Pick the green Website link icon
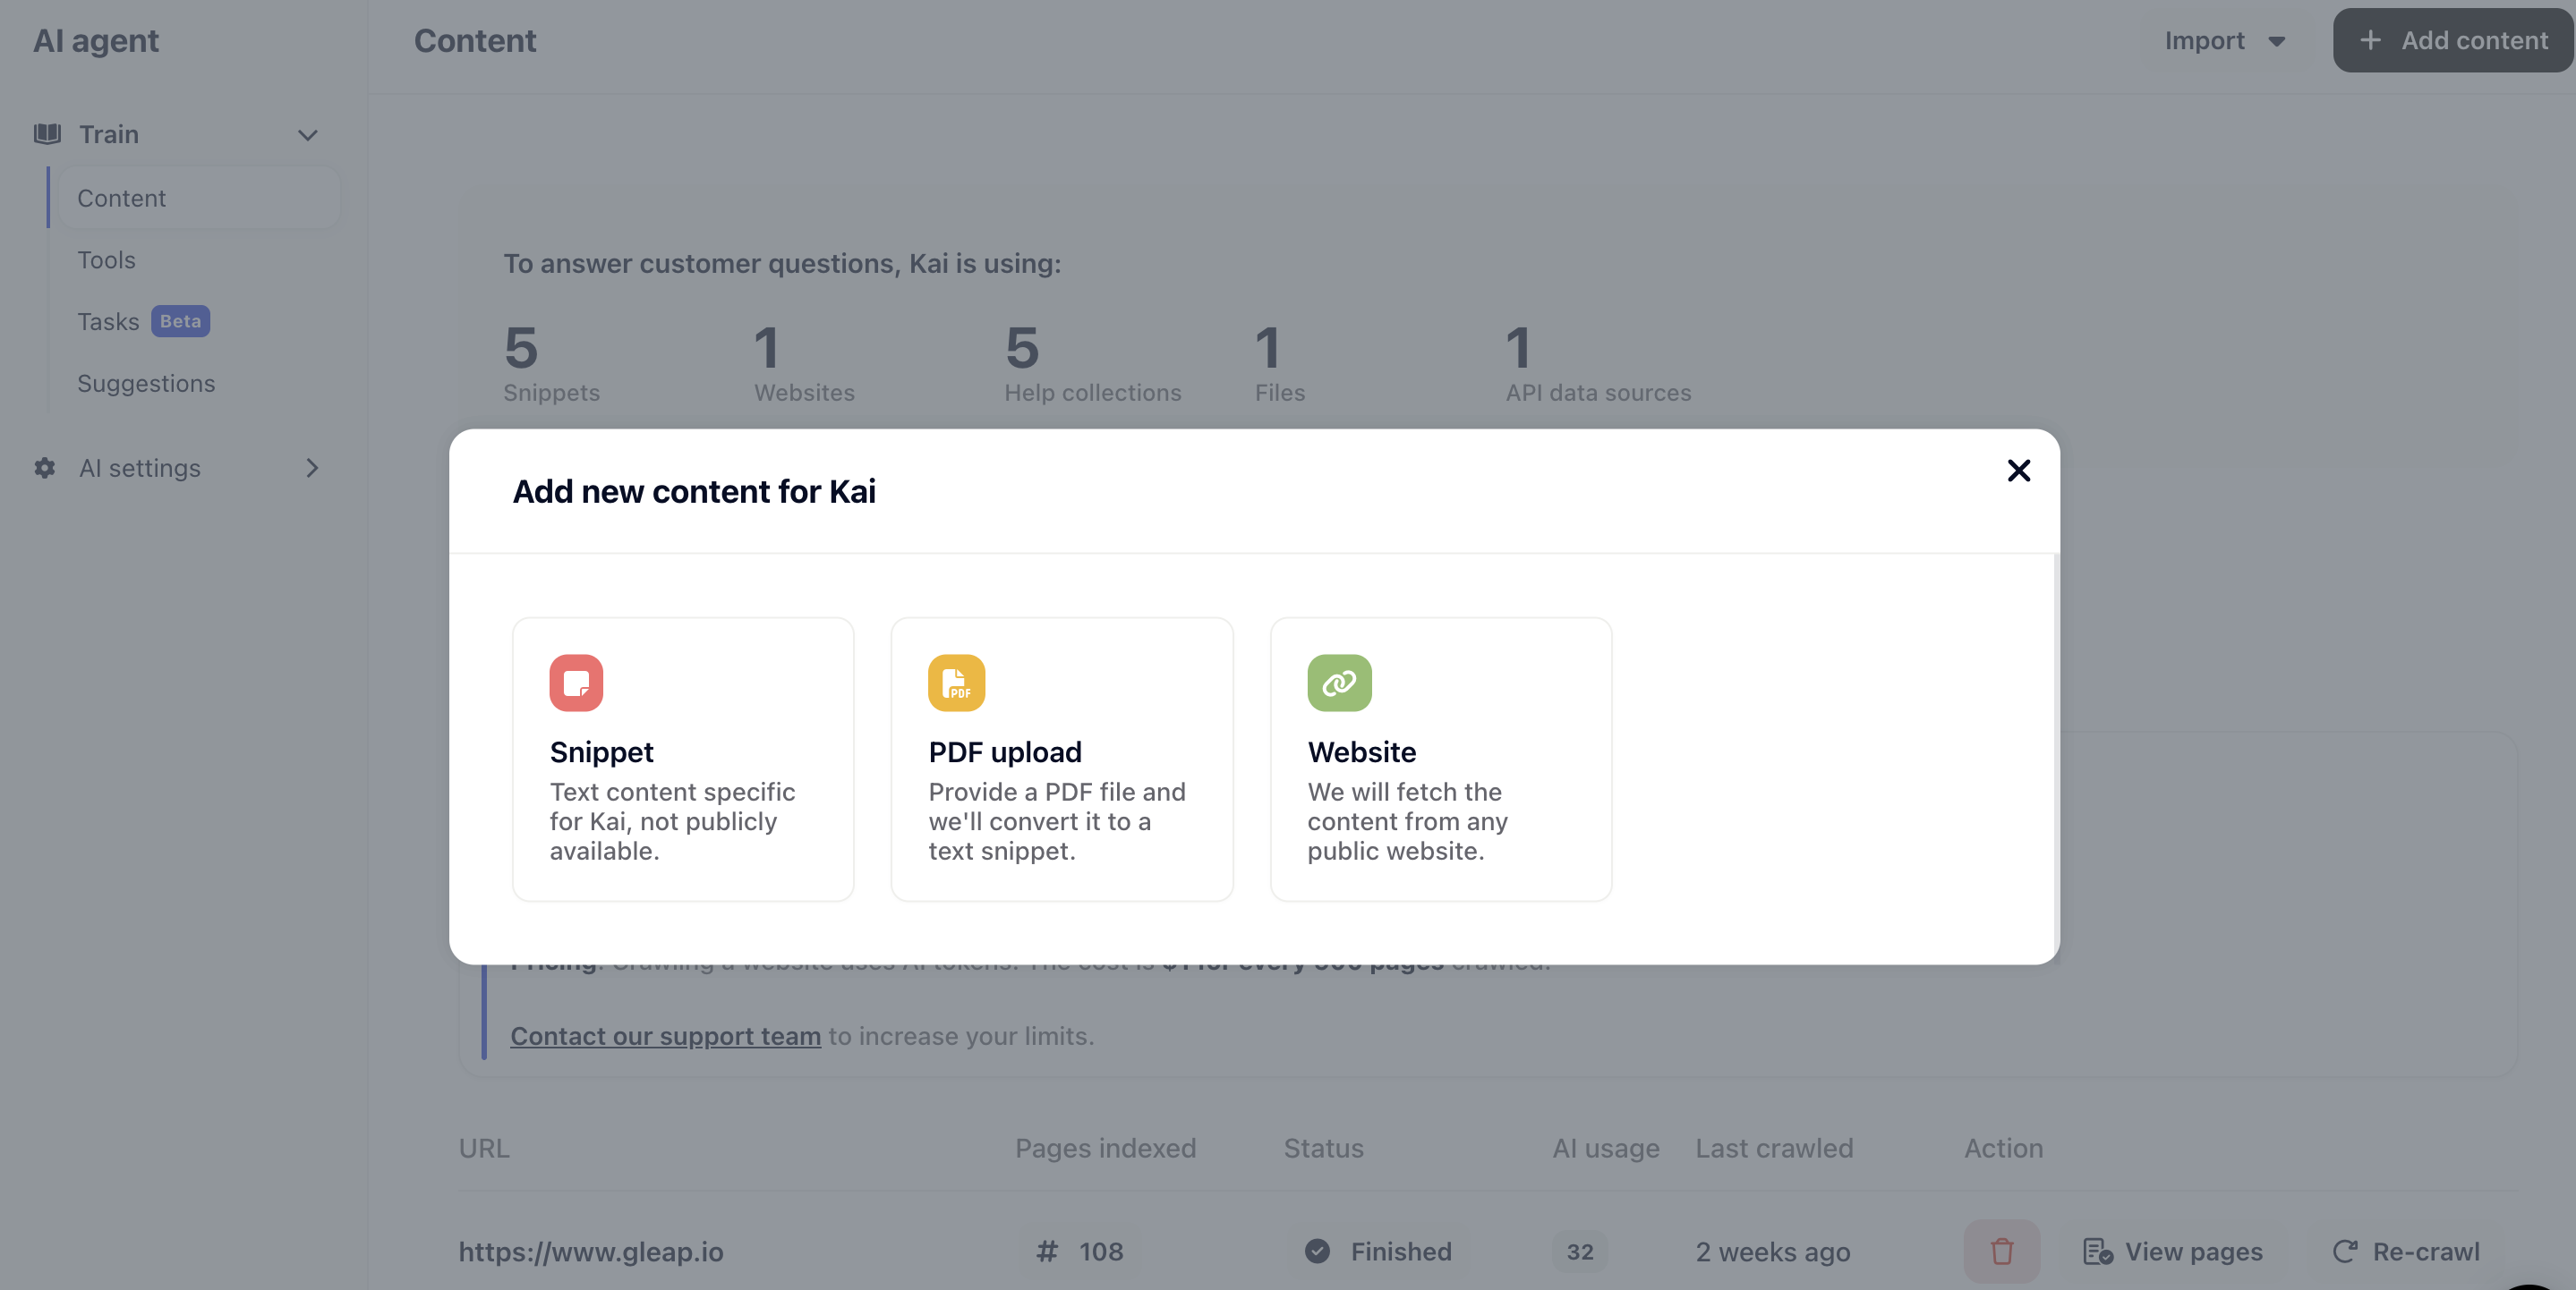Image resolution: width=2576 pixels, height=1290 pixels. (1339, 683)
